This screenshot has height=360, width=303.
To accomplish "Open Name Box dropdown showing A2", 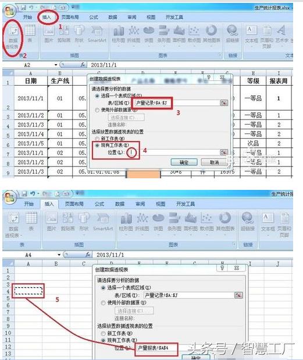I will (56, 65).
